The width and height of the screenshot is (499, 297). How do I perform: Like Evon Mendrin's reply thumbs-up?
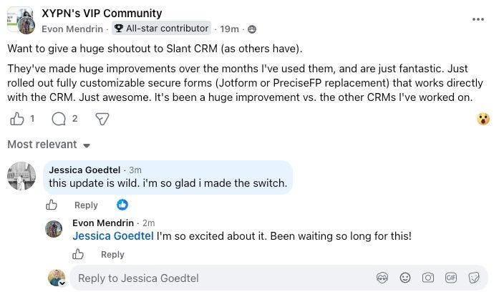(x=77, y=254)
